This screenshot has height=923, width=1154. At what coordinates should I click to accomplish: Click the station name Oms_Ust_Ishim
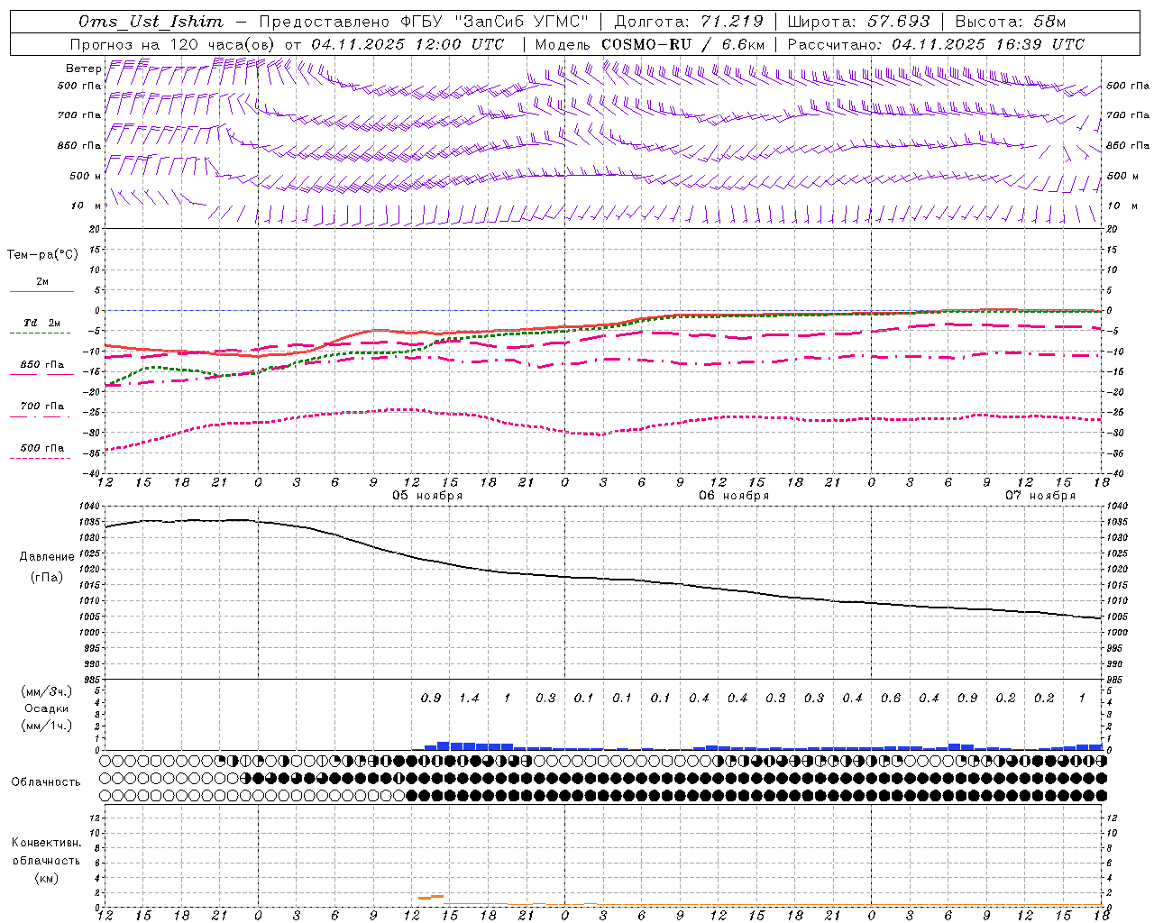[x=151, y=22]
